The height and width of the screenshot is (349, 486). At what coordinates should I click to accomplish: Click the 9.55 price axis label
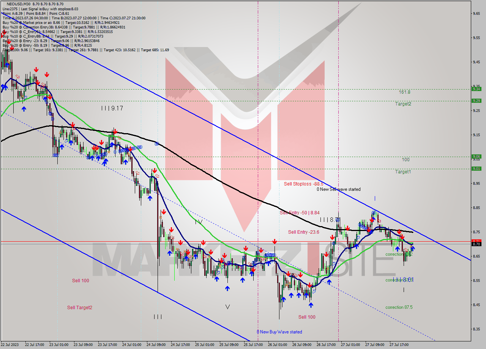477,38
